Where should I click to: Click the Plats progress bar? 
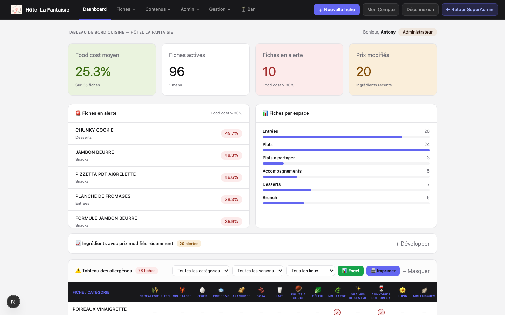tap(346, 150)
